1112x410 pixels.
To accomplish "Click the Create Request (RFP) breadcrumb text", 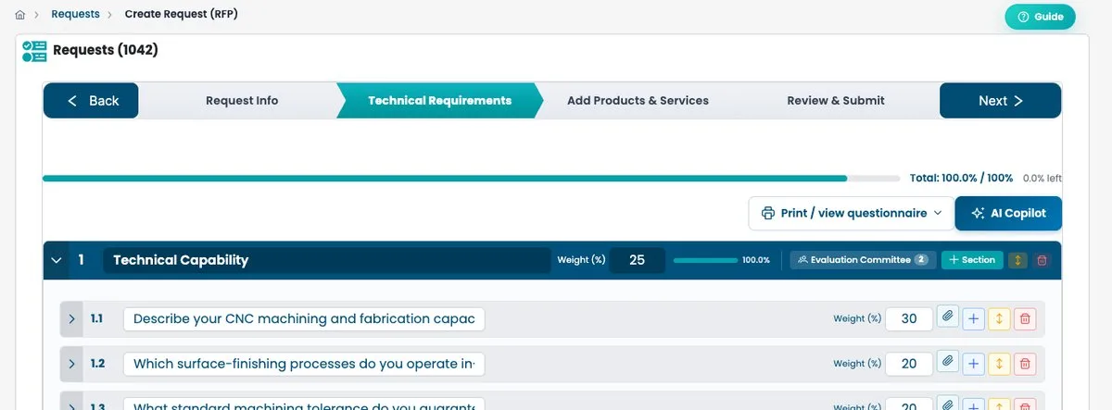I will [x=182, y=14].
